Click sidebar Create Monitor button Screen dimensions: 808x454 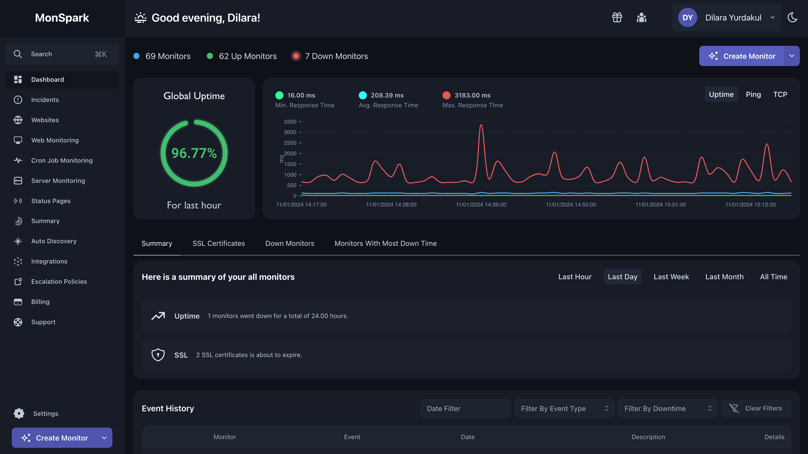55,438
